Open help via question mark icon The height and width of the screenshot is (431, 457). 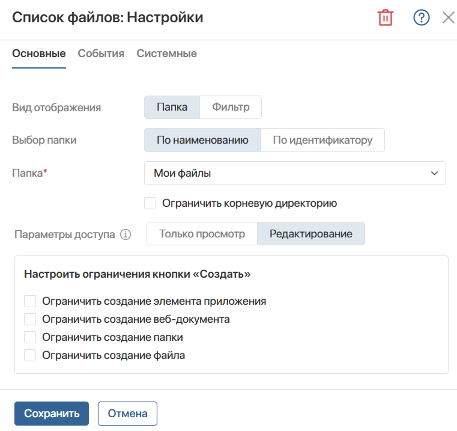421,17
